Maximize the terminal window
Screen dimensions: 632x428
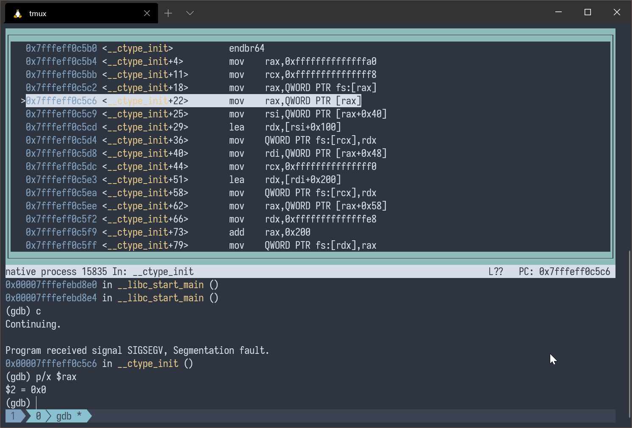pyautogui.click(x=588, y=12)
